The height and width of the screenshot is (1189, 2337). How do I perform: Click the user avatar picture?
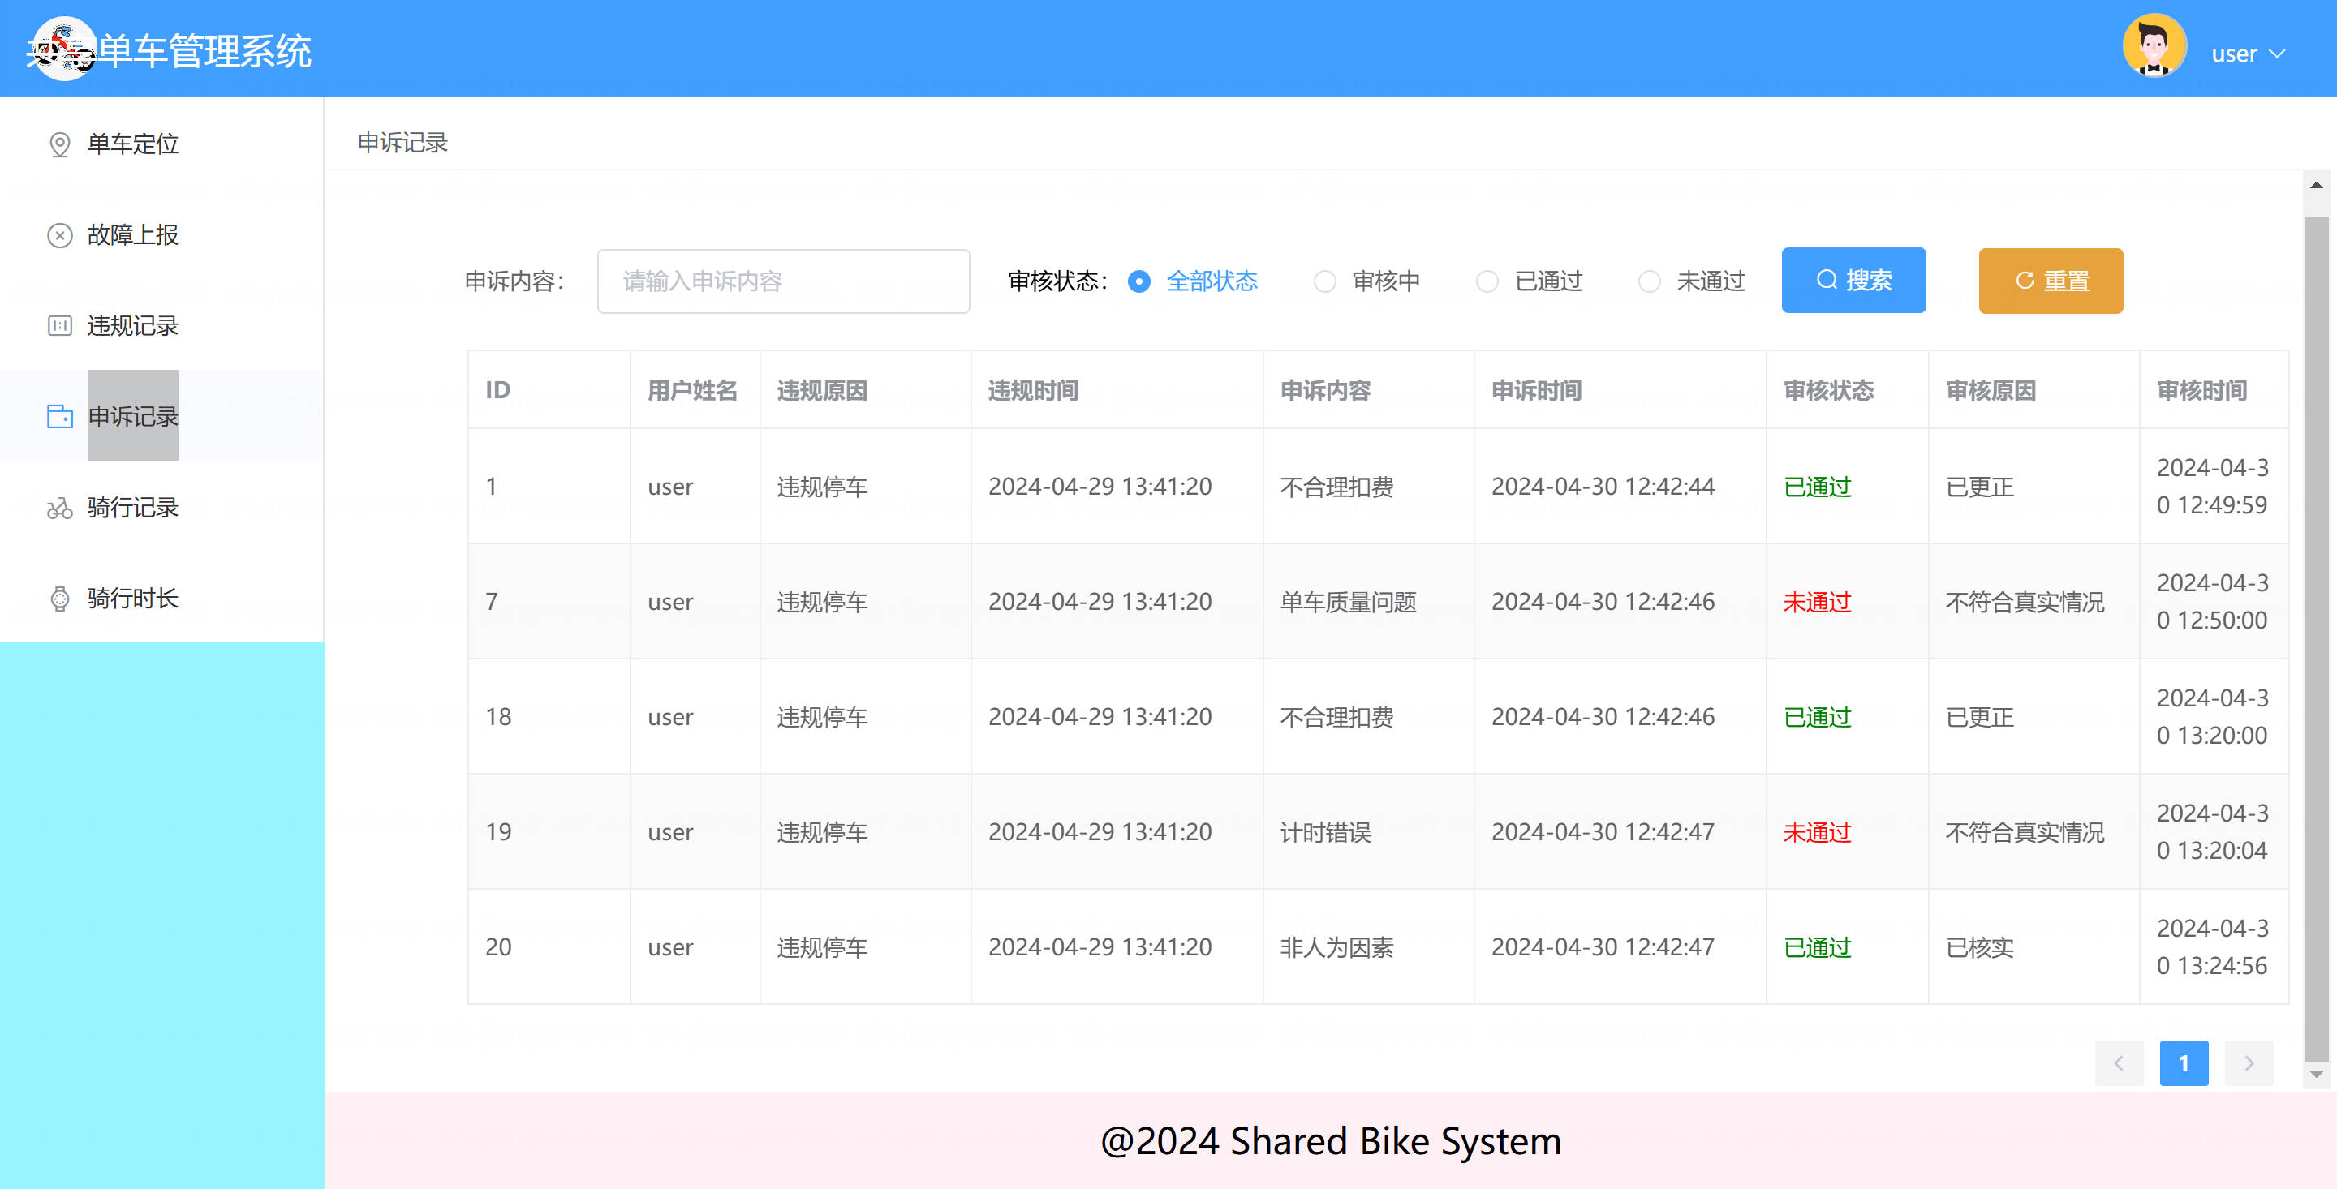(x=2154, y=46)
